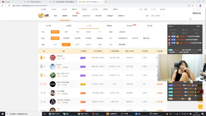Click 个人中心 link in top bar

(153, 9)
